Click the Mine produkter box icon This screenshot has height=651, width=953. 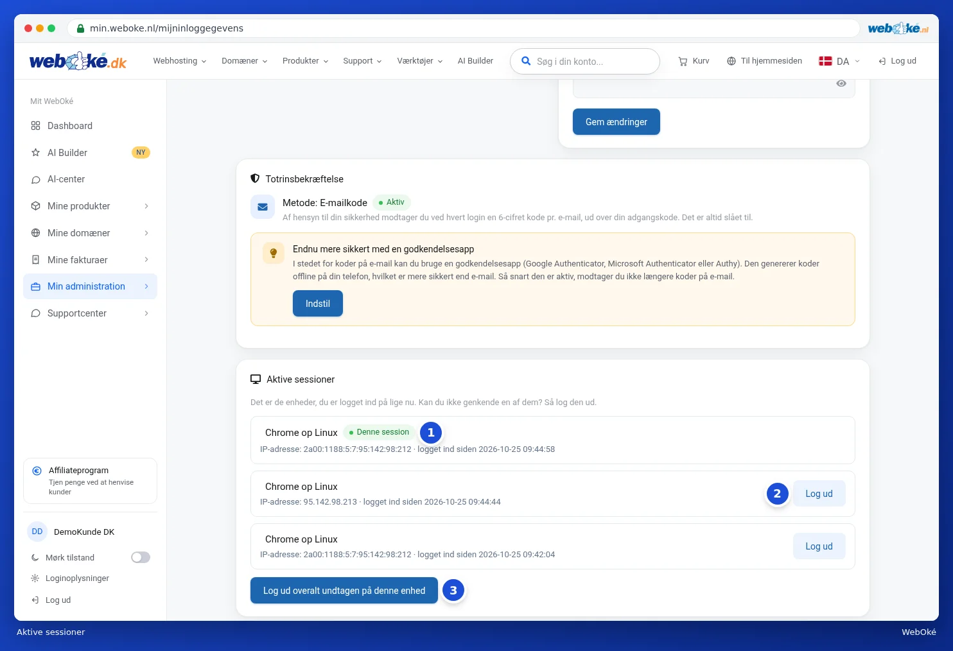pyautogui.click(x=36, y=206)
